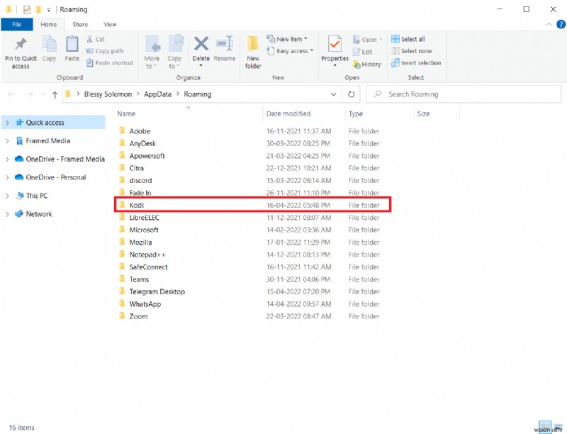Click the Cut scissors command
Viewport: 567px width, 434px height.
coord(96,39)
